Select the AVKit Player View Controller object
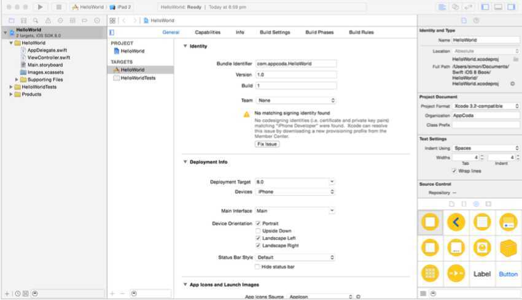 pyautogui.click(x=456, y=274)
